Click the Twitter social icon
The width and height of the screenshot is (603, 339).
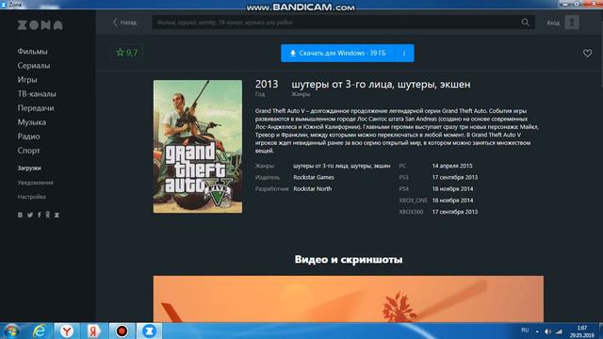click(x=30, y=215)
